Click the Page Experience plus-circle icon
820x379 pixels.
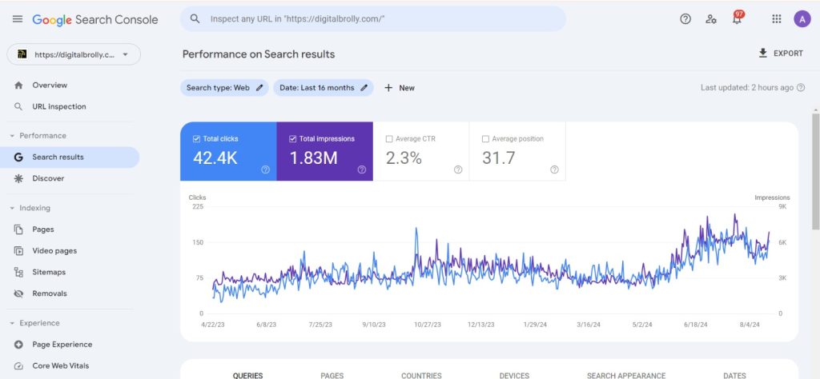(x=19, y=345)
